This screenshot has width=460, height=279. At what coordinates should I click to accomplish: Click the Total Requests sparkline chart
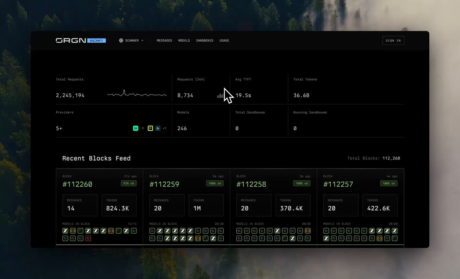[x=137, y=93]
